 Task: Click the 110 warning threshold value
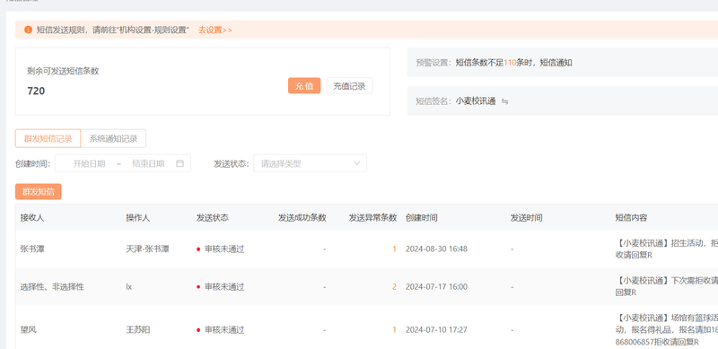coord(510,63)
